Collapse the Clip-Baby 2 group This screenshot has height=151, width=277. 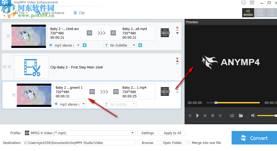(x=5, y=67)
